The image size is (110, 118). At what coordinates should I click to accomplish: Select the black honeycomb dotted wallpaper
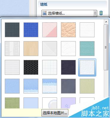coord(31,67)
